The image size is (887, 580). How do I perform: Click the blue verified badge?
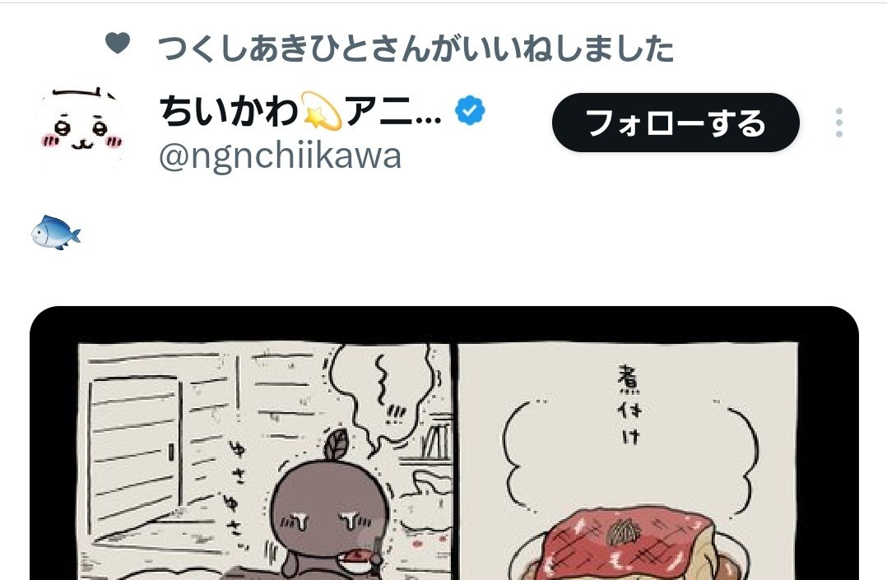coord(470,110)
